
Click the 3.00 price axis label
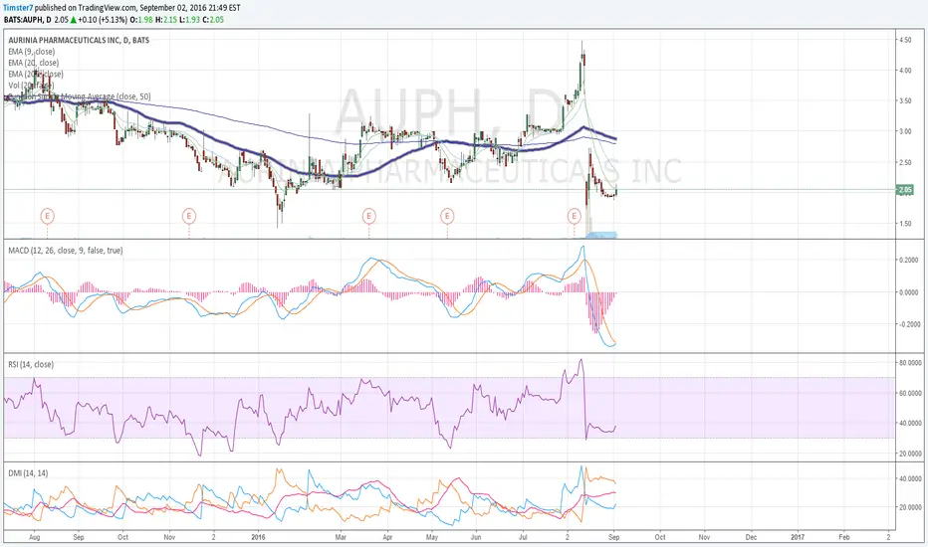tap(905, 131)
